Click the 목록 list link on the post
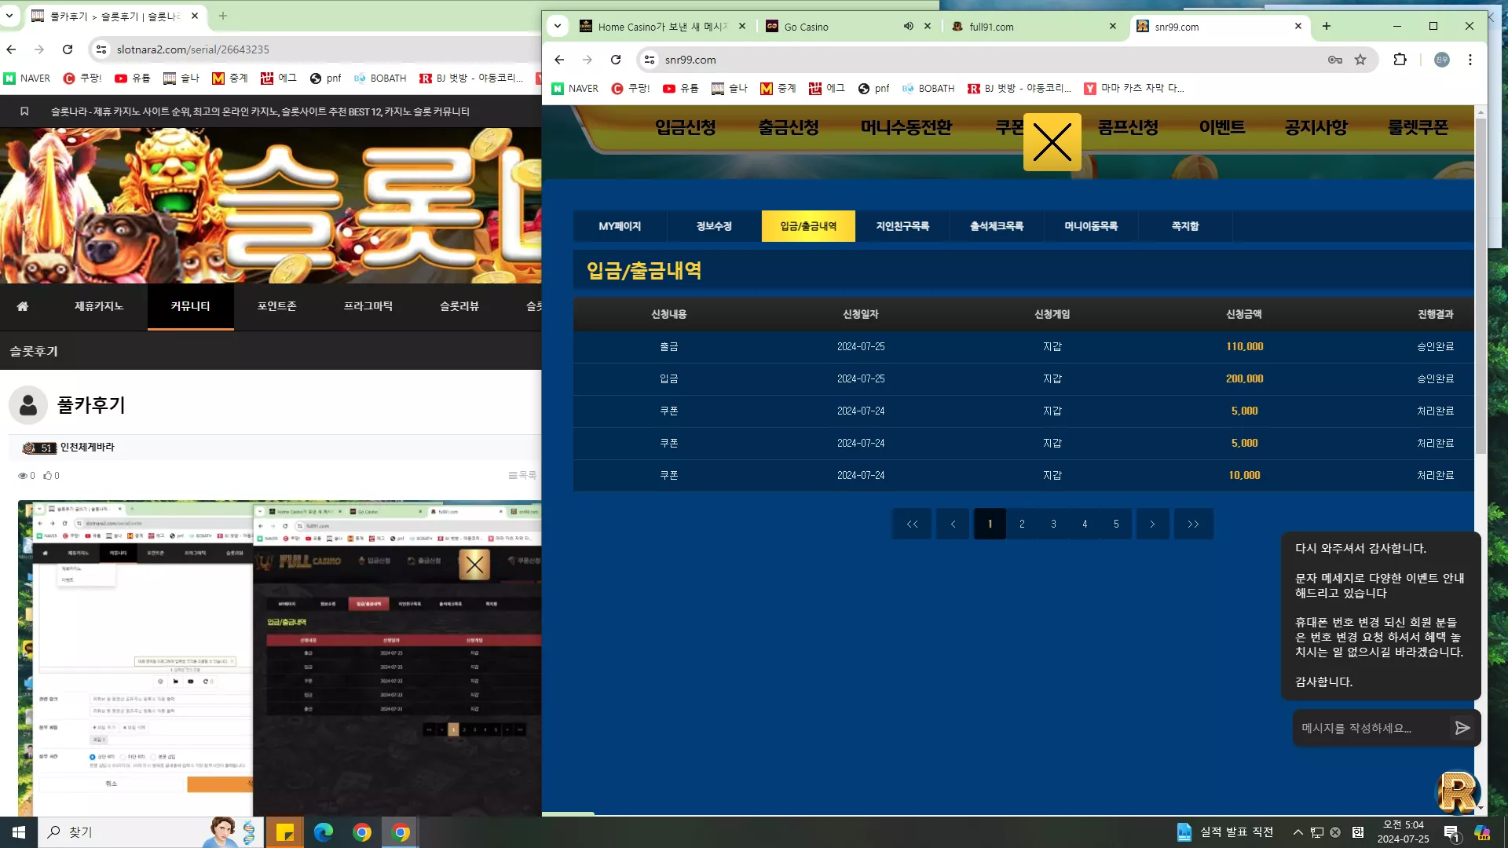This screenshot has height=848, width=1508. [x=522, y=476]
